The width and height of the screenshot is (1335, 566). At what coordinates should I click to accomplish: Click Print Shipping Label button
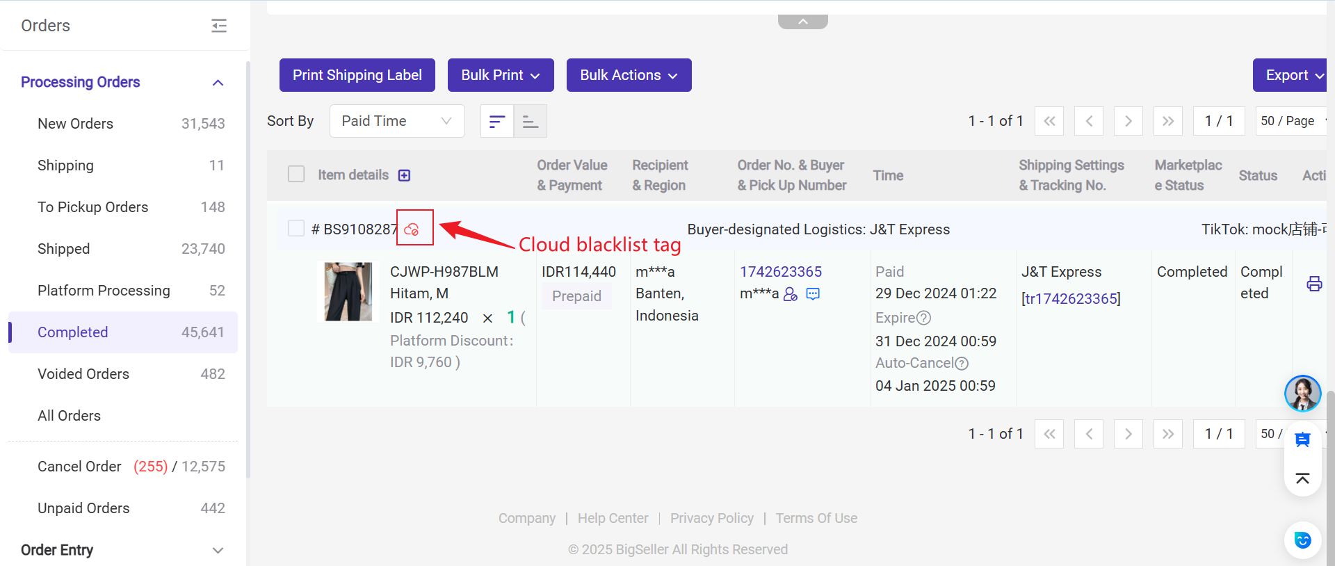(357, 75)
